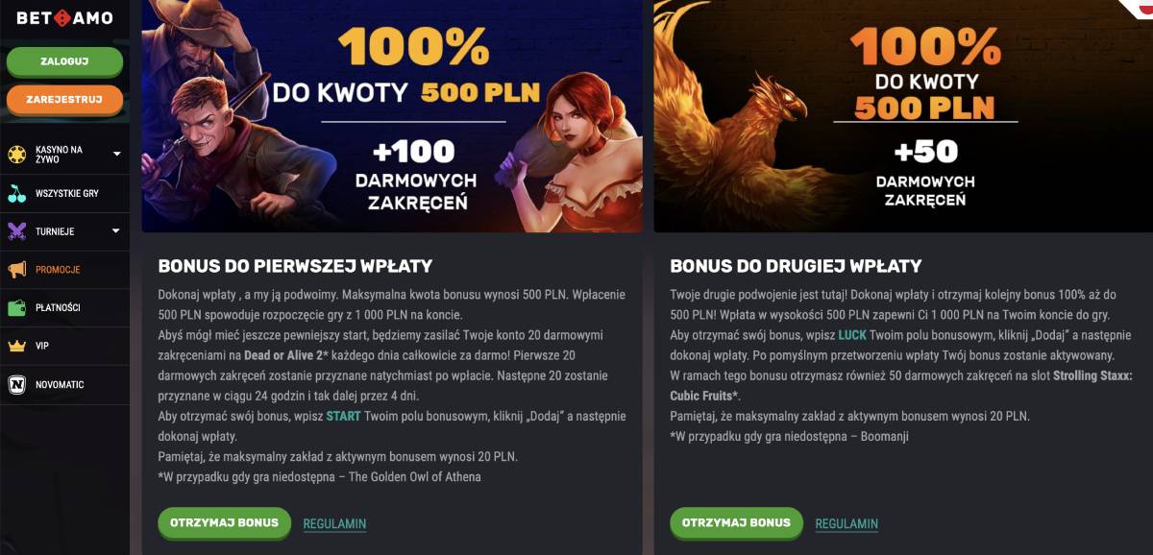The height and width of the screenshot is (555, 1153).
Task: Go to the Promocje menu item
Action: [x=58, y=270]
